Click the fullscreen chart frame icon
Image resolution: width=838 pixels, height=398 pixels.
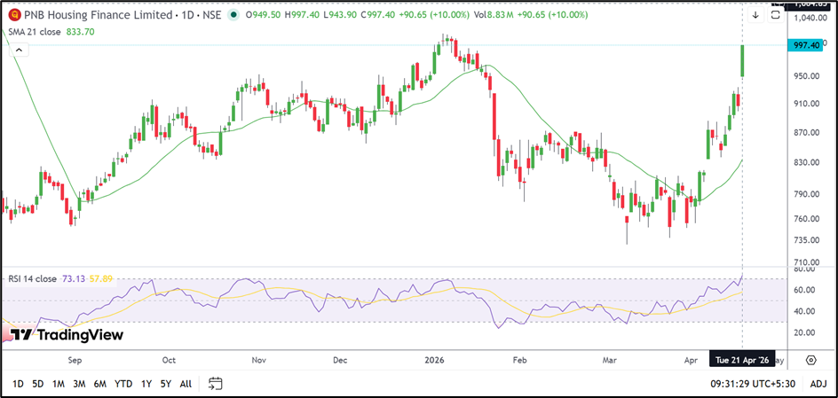[776, 15]
